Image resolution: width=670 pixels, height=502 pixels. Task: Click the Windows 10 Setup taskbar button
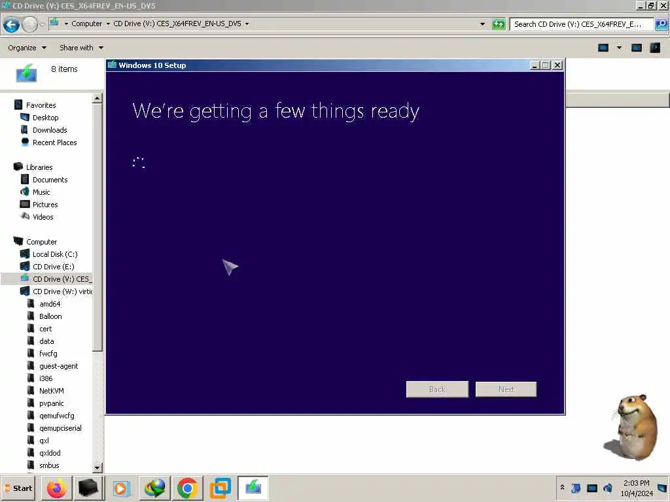253,488
